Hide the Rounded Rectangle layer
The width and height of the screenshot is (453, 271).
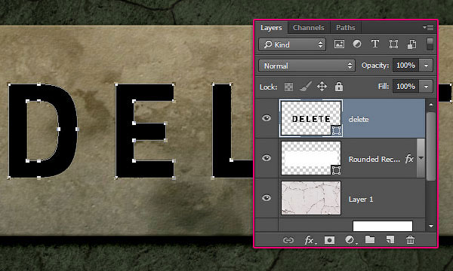coord(267,158)
